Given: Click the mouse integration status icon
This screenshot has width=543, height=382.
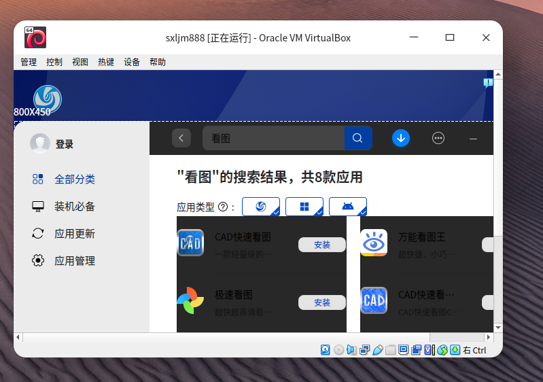Looking at the screenshot, I should tap(442, 350).
